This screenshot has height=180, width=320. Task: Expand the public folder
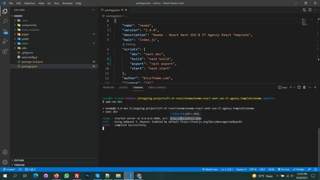click(15, 39)
